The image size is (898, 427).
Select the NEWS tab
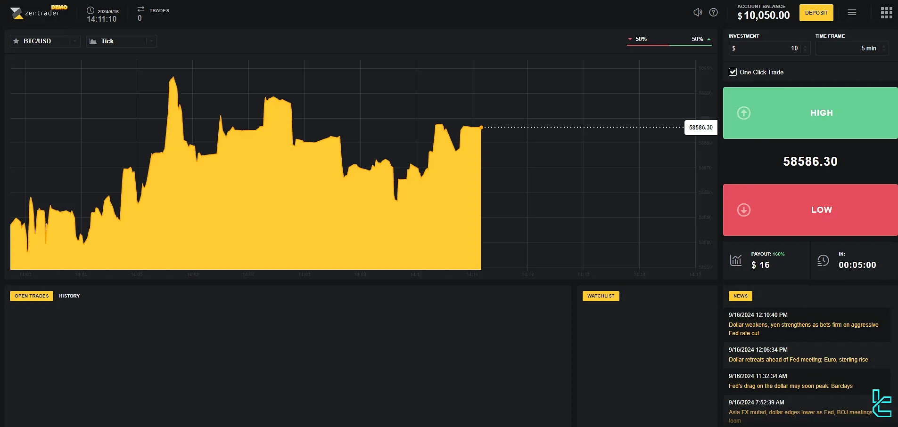coord(741,296)
